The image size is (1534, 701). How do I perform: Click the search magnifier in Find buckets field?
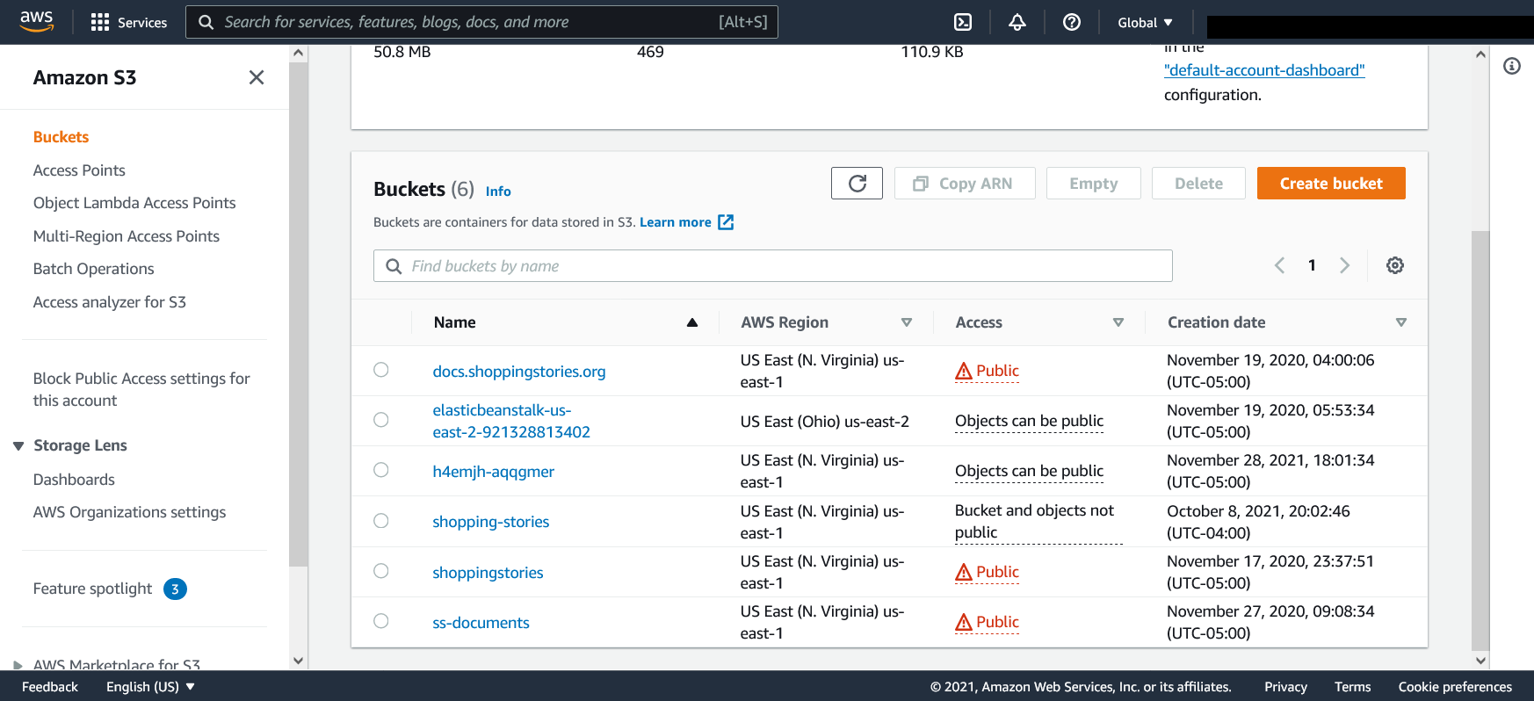pyautogui.click(x=394, y=266)
